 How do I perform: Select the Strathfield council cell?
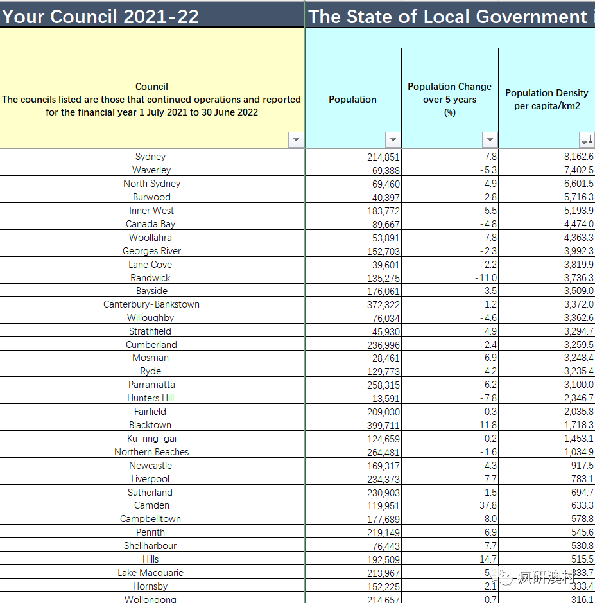click(151, 331)
